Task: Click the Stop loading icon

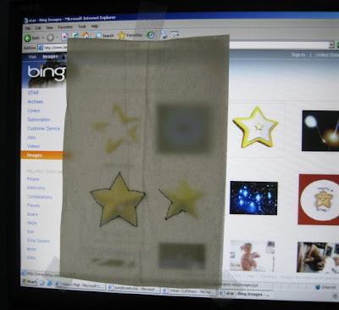Action: click(x=65, y=37)
